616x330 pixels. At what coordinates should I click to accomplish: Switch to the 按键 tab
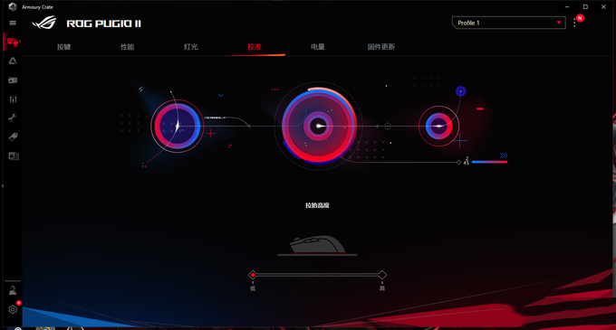pos(63,47)
